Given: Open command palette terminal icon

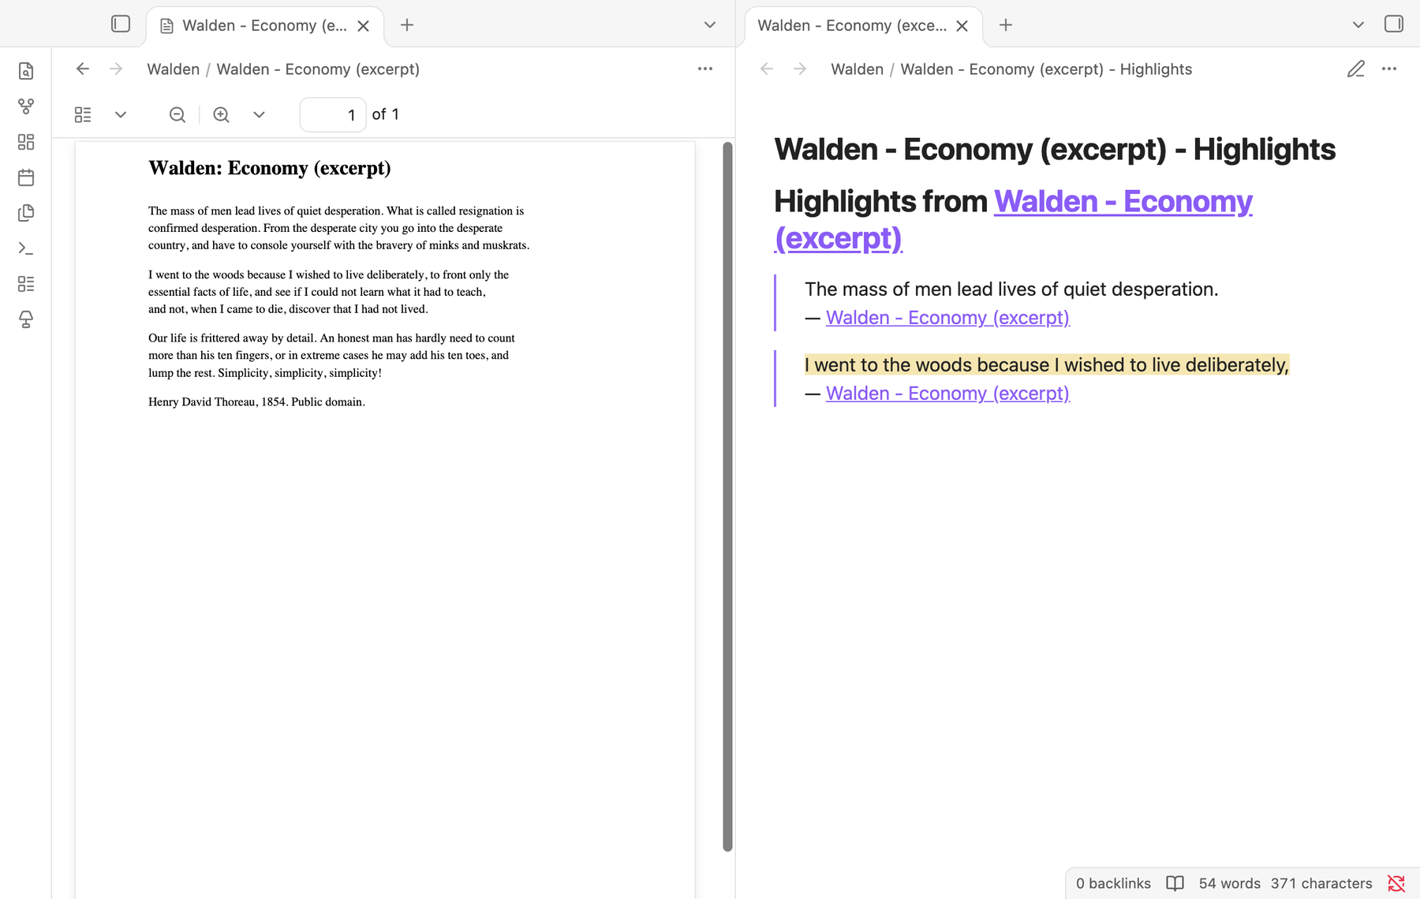Looking at the screenshot, I should click(26, 248).
